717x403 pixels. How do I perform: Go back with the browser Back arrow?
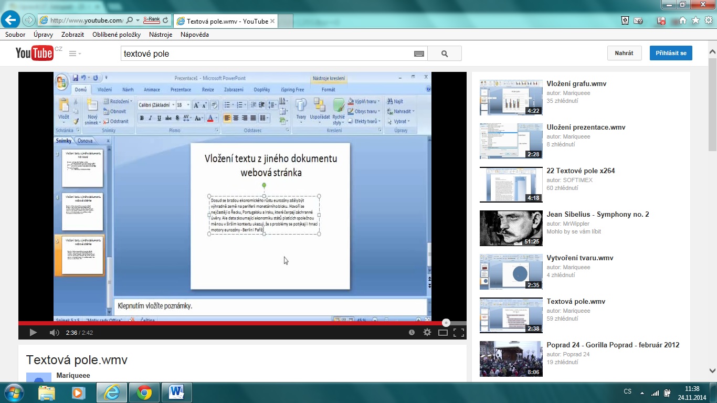coord(11,20)
